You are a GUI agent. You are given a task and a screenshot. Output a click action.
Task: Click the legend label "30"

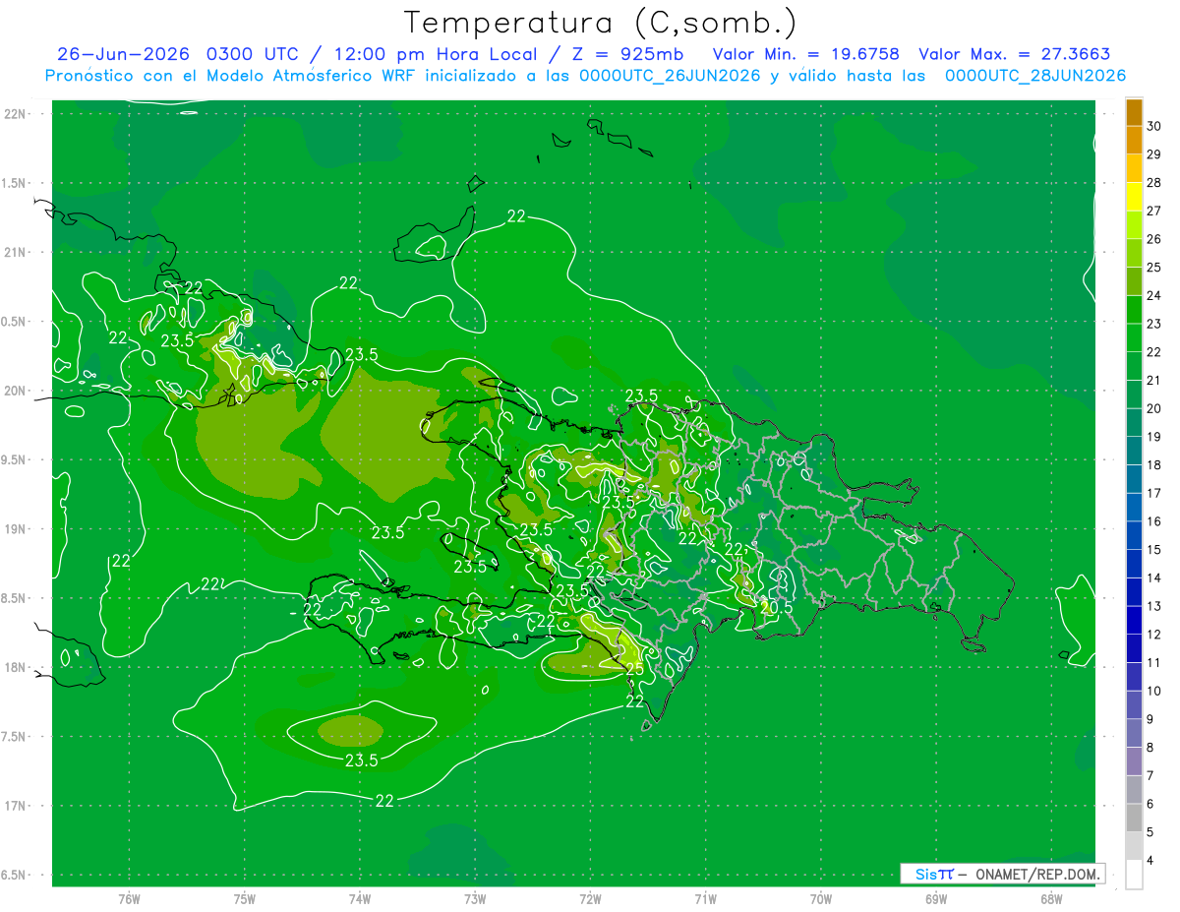pos(1154,126)
